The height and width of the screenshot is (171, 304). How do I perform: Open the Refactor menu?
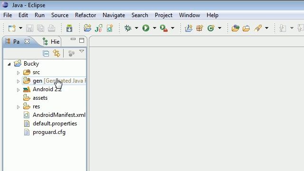click(85, 15)
